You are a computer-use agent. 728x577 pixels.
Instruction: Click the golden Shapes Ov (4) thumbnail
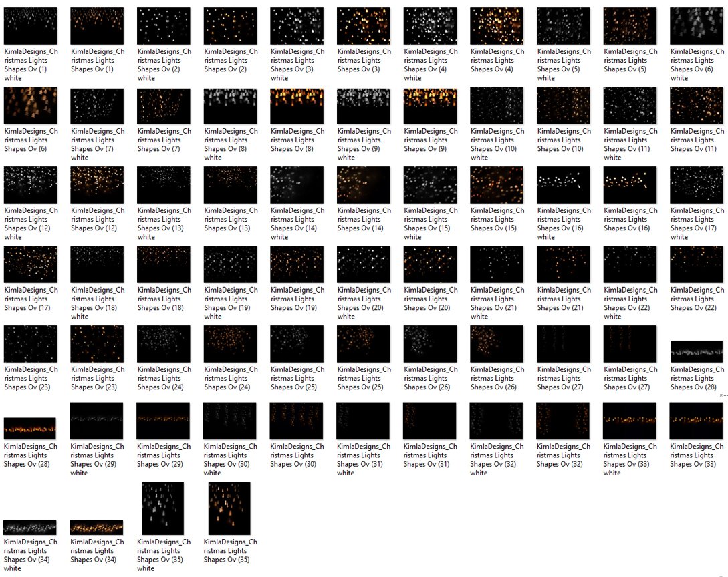pos(497,25)
